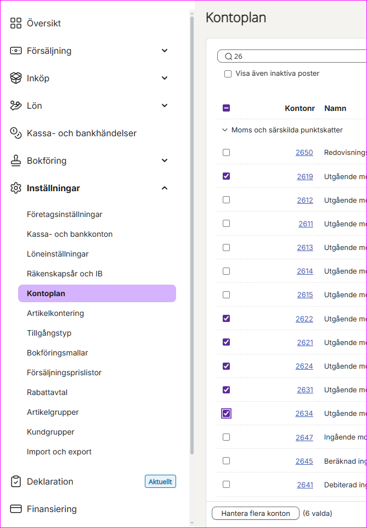
Task: Click the Deklaration clipboard icon
Action: point(16,481)
